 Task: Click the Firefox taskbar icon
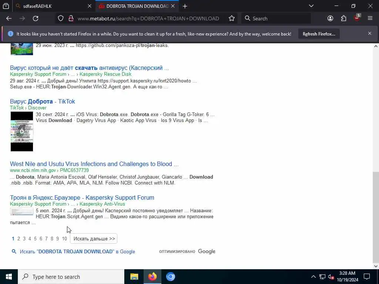tap(152, 277)
